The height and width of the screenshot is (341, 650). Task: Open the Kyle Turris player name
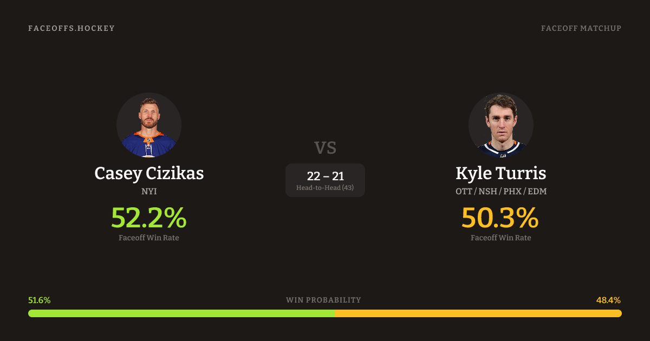[501, 173]
